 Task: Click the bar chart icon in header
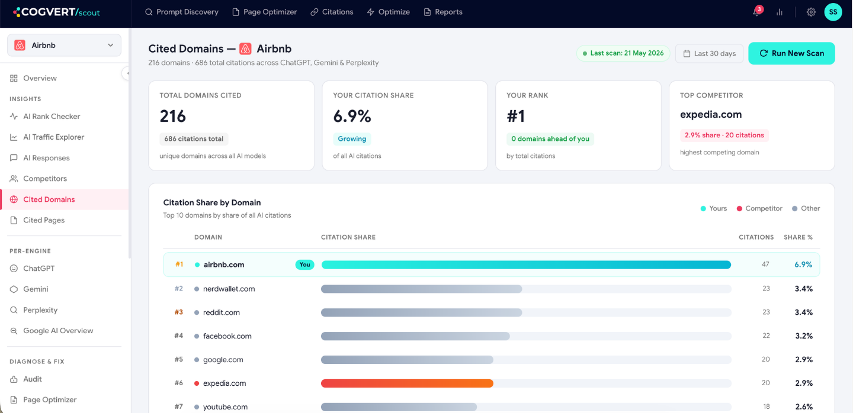point(780,12)
